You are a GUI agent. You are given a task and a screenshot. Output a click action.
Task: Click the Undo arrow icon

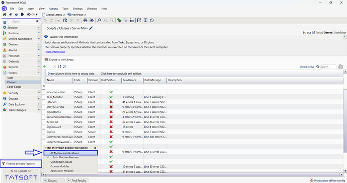(45, 20)
